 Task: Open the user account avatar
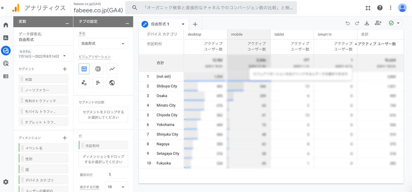click(x=402, y=8)
